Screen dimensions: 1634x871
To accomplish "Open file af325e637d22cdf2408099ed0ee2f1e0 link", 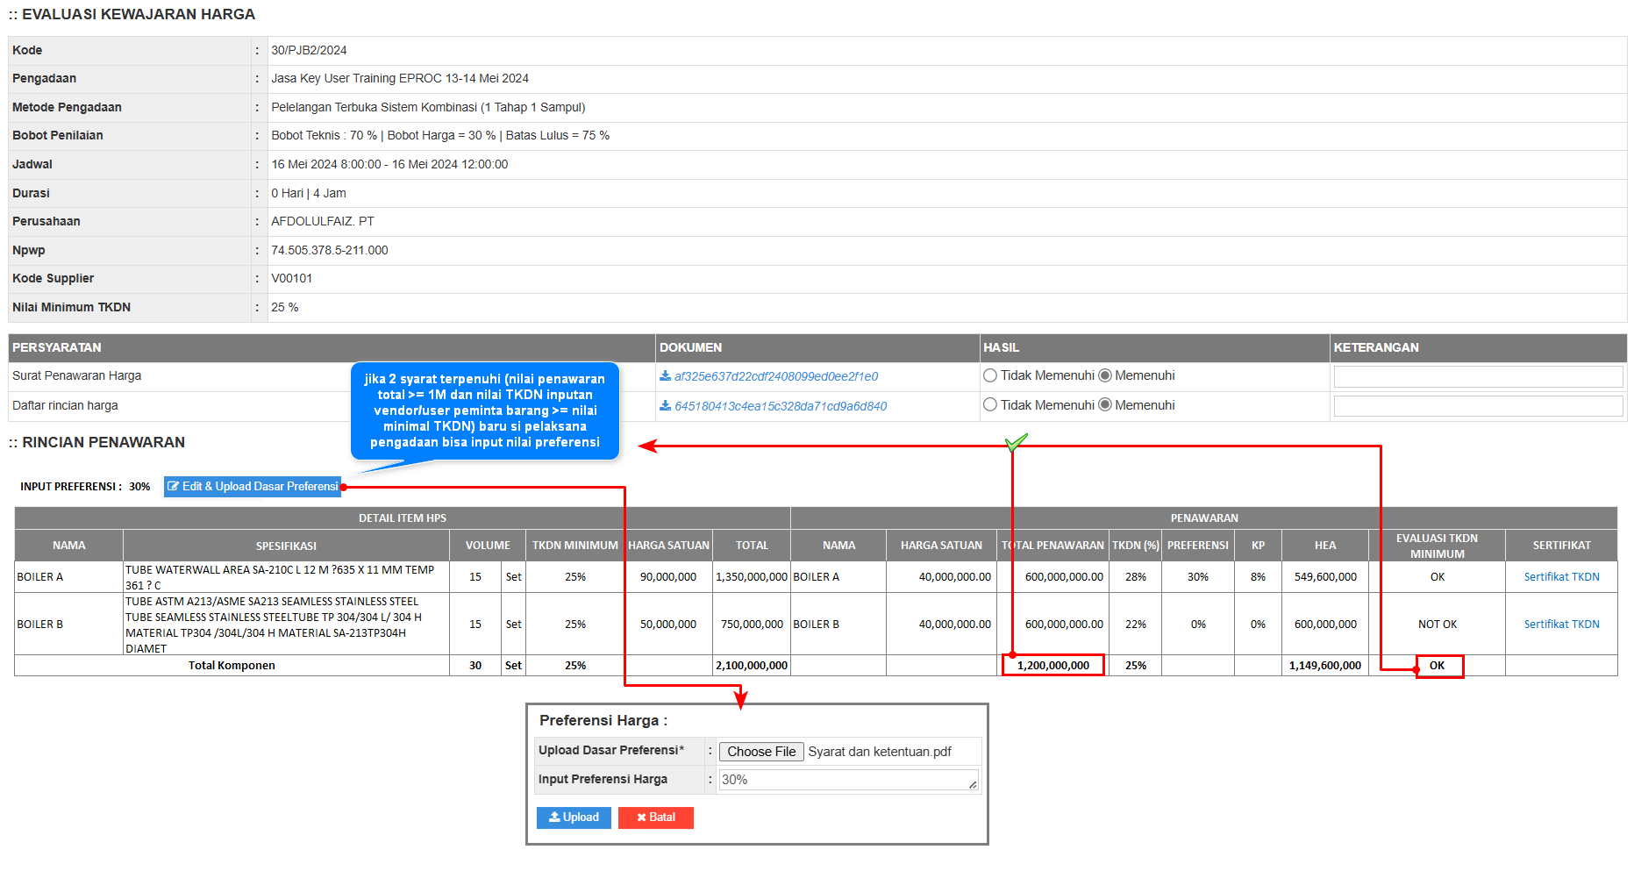I will pos(776,376).
